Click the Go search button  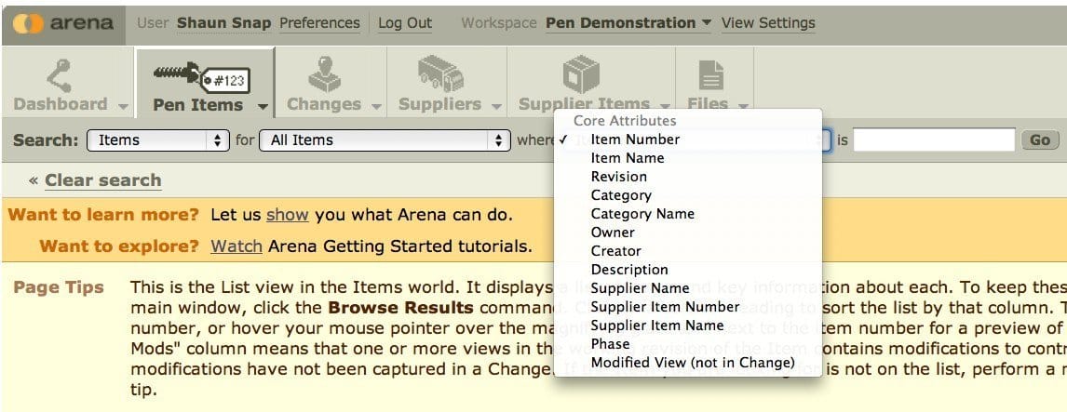pos(1040,140)
